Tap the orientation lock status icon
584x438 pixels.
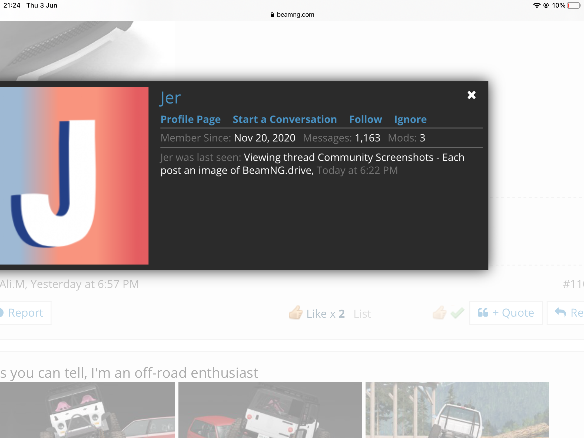(x=546, y=5)
